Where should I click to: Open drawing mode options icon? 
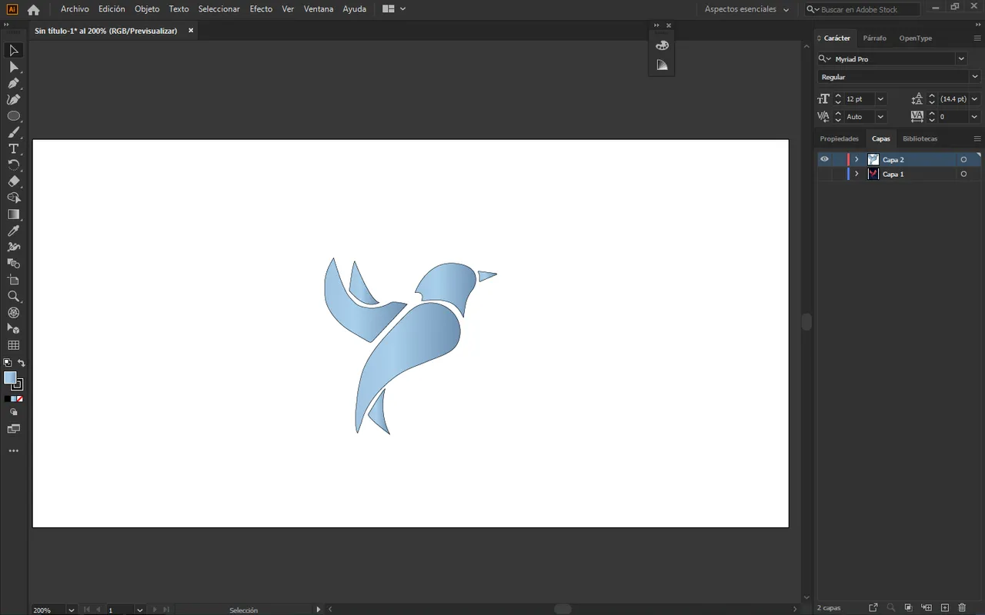[x=14, y=413]
